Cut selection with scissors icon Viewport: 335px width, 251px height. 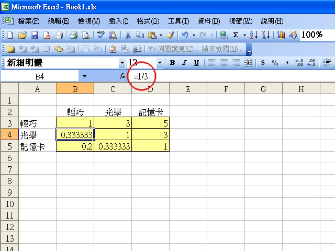coord(128,35)
